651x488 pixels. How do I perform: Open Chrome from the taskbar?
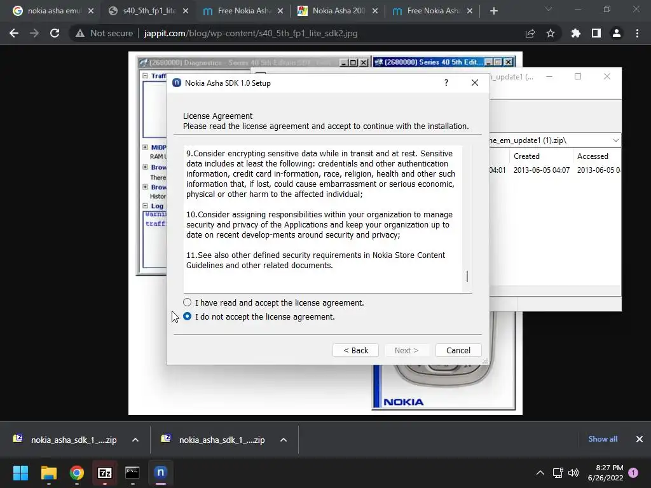[x=77, y=473]
